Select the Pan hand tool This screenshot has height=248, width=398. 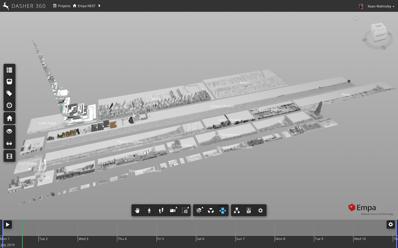coord(137,210)
